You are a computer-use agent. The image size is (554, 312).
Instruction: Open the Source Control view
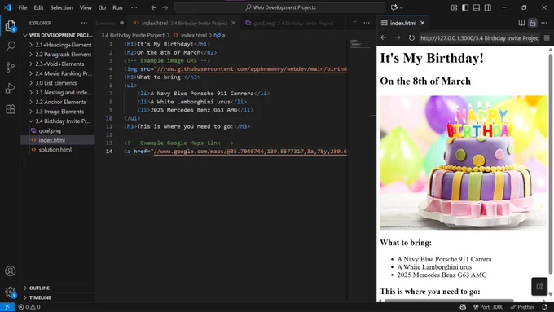[x=11, y=67]
